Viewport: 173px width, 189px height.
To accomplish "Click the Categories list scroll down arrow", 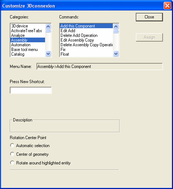I will [48, 53].
